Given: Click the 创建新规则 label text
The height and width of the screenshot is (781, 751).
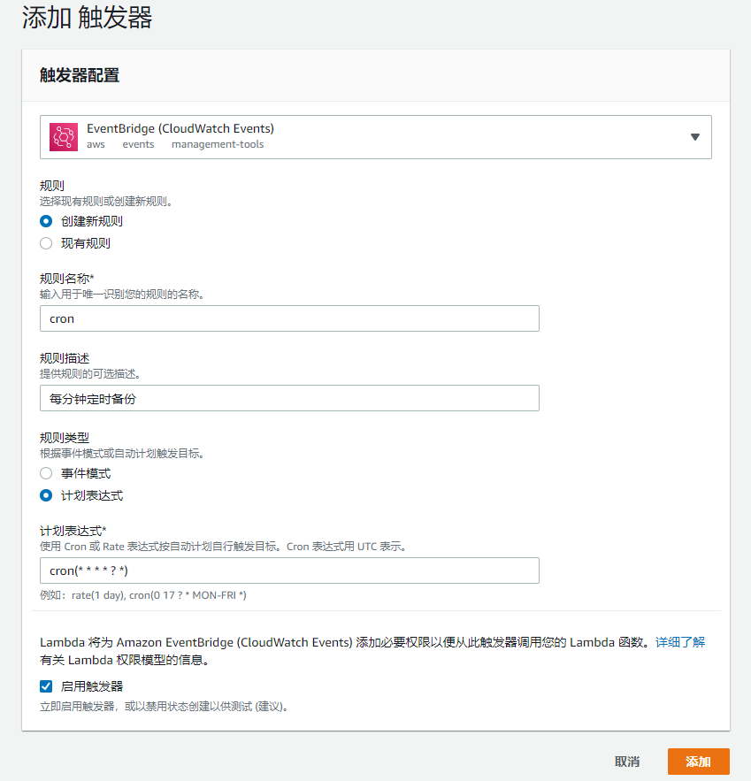Looking at the screenshot, I should pos(92,221).
